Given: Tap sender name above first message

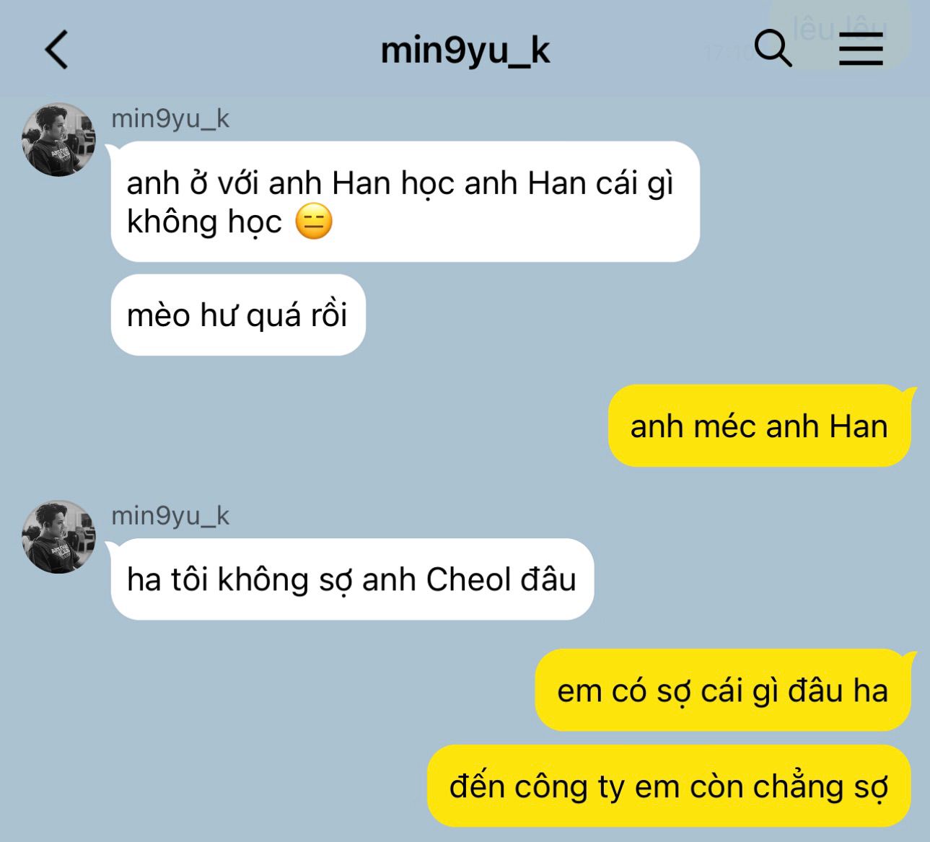Looking at the screenshot, I should click(x=170, y=118).
